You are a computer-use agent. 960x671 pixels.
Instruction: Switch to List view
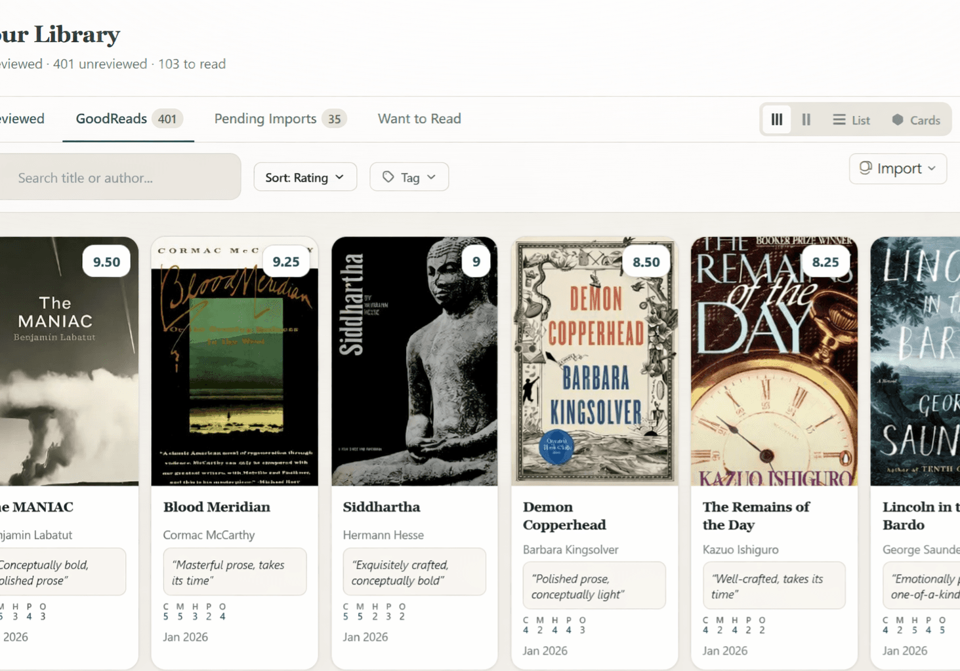[851, 119]
